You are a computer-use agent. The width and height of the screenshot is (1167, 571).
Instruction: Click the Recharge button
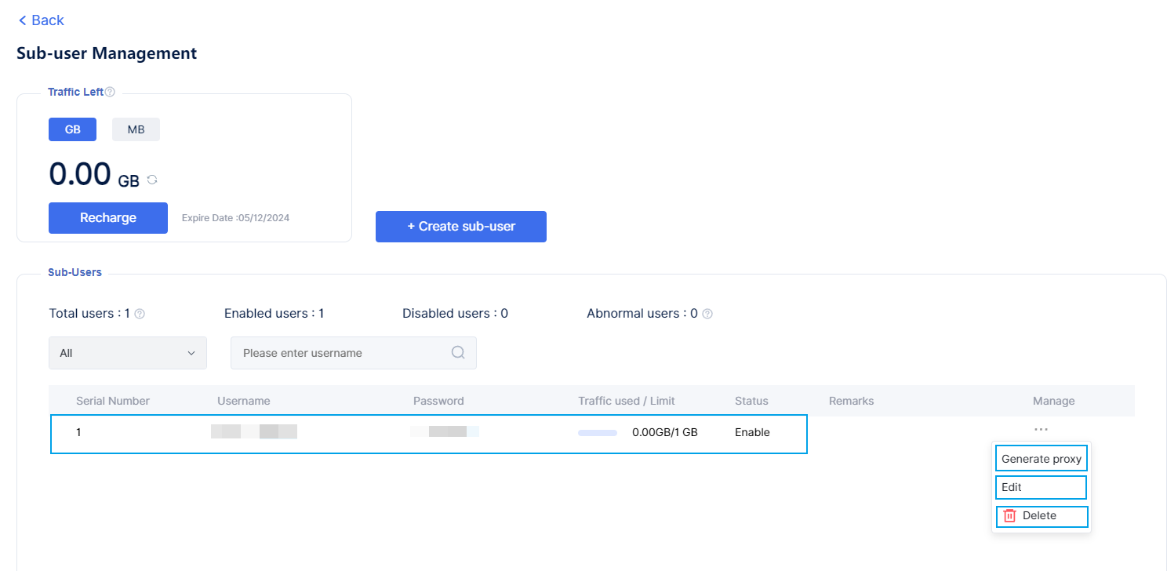[x=108, y=218]
